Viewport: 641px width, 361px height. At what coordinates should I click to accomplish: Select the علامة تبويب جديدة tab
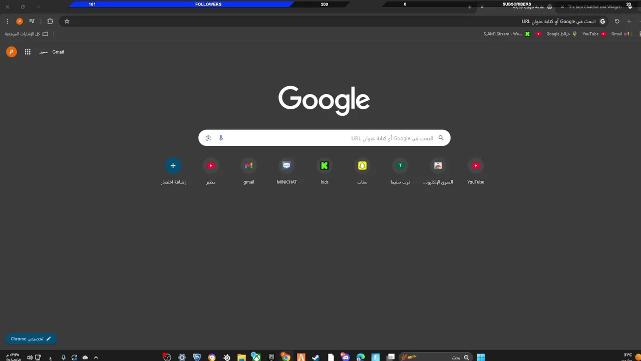click(x=516, y=7)
